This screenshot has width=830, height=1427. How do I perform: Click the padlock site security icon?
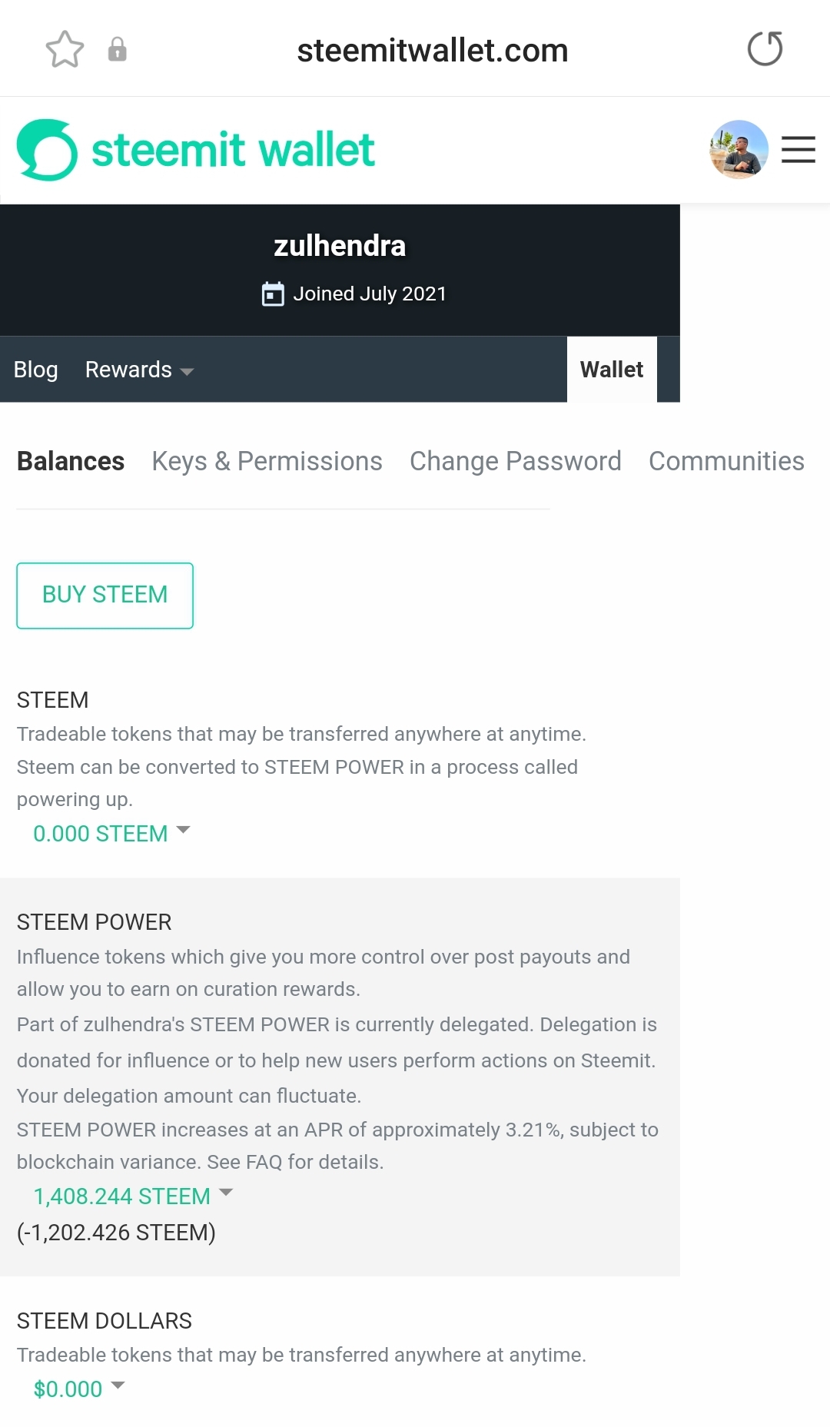click(x=117, y=50)
